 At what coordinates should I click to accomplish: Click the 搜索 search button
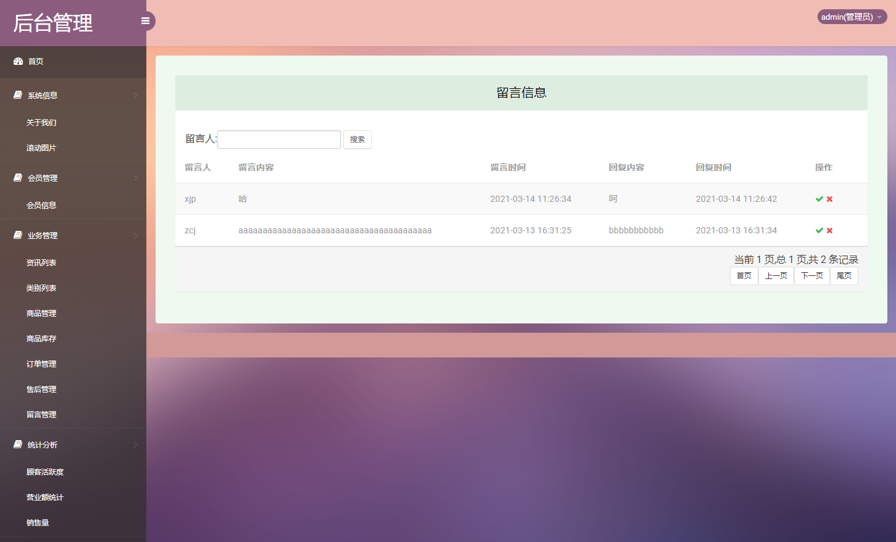pyautogui.click(x=358, y=139)
